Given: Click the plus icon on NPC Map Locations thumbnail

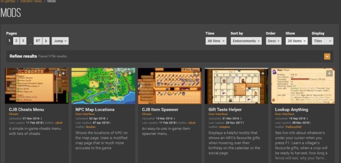Looking at the screenshot, I should pos(130,74).
